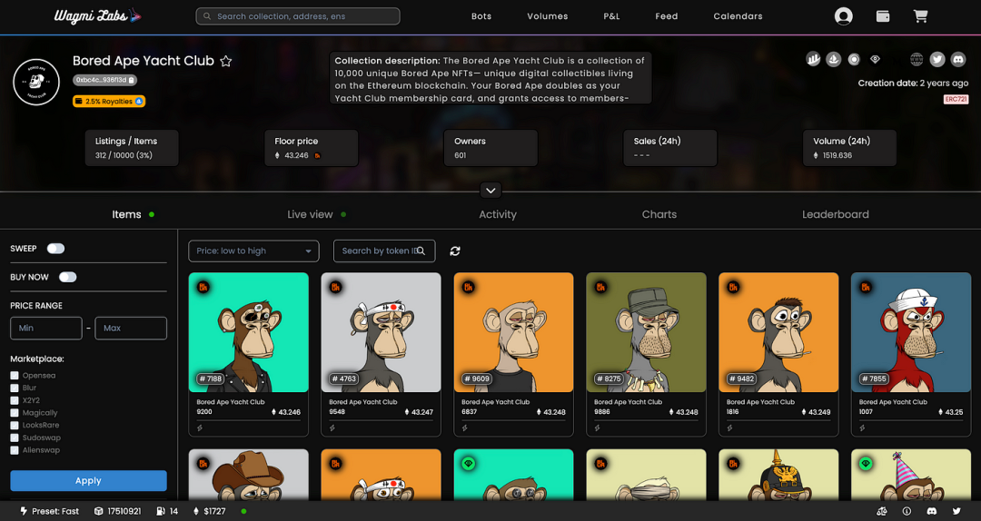The width and height of the screenshot is (981, 521).
Task: Open Bots in top navigation
Action: 481,16
